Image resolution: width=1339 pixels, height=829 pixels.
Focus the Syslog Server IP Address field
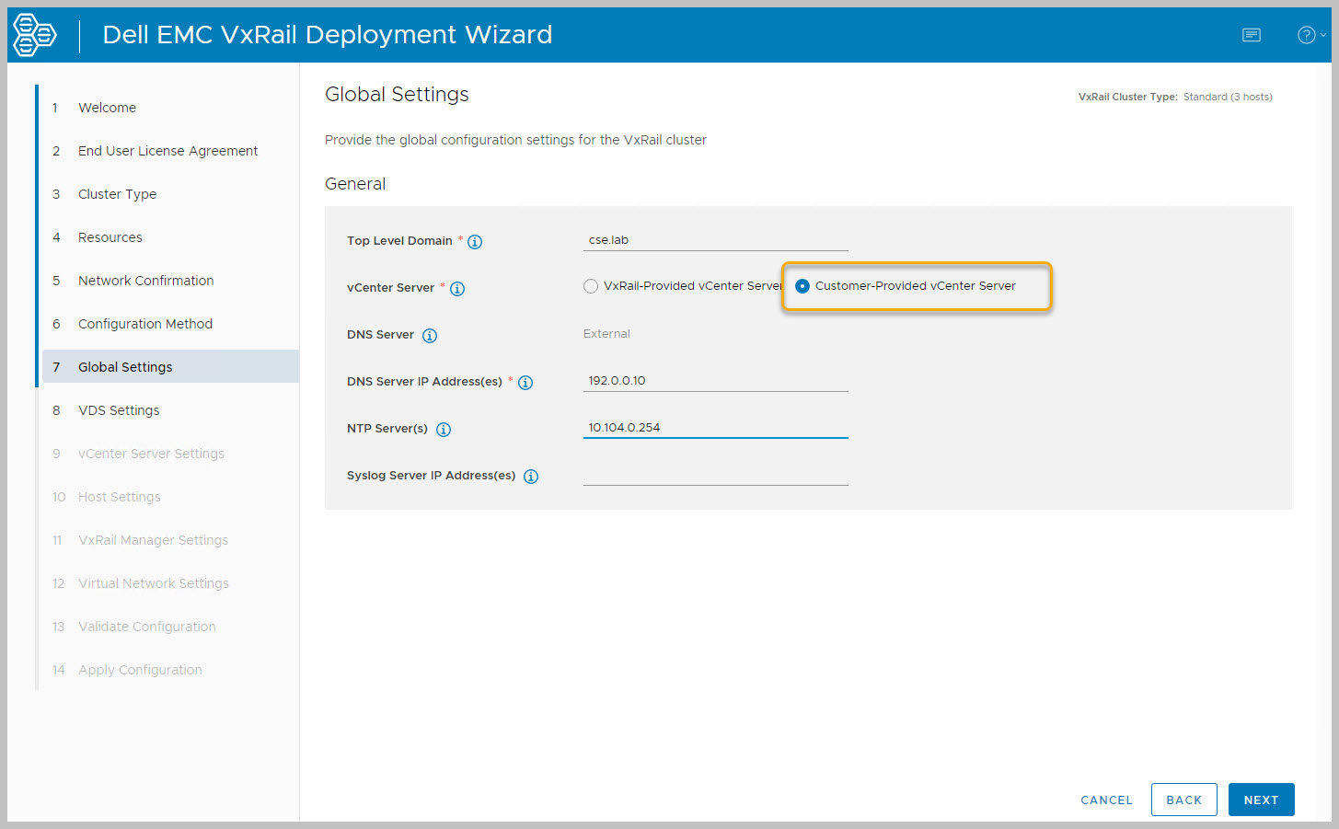(715, 475)
